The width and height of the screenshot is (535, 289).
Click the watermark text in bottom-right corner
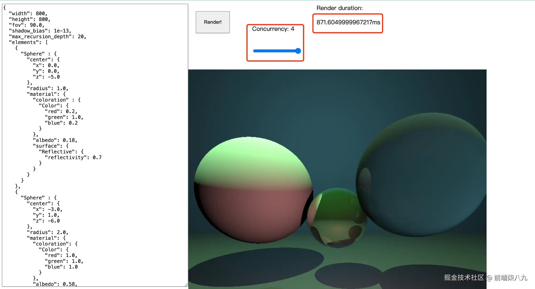(485, 278)
